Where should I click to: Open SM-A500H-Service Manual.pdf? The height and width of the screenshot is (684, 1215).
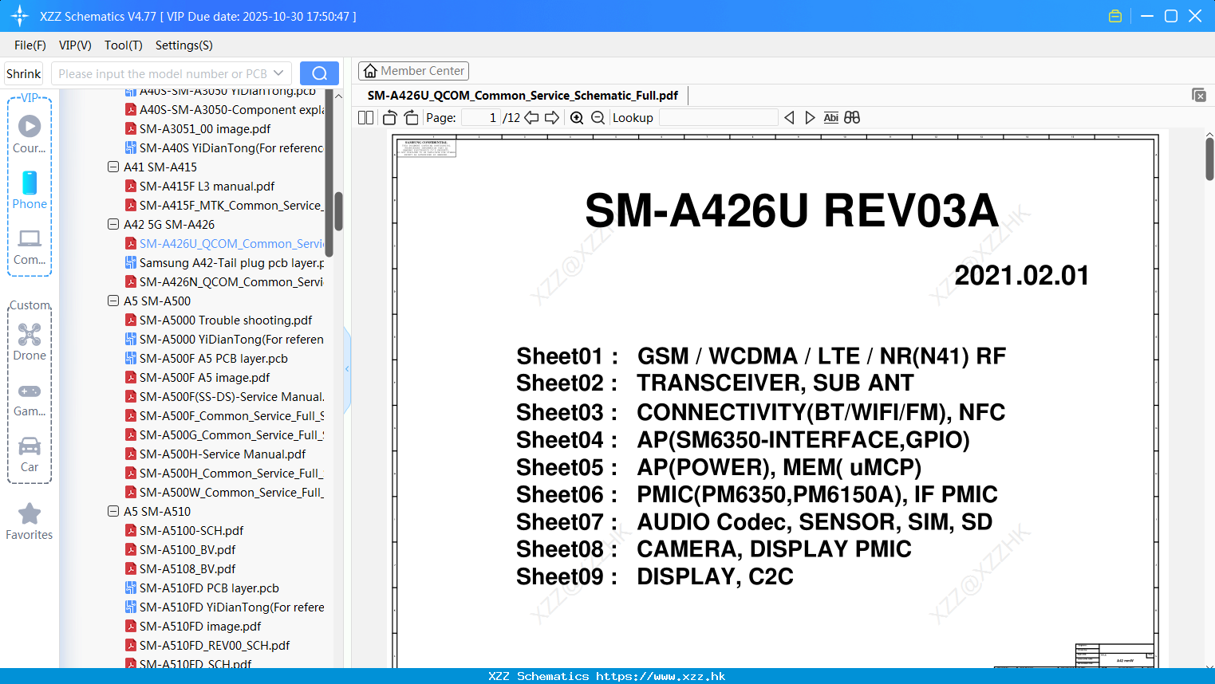(x=215, y=454)
